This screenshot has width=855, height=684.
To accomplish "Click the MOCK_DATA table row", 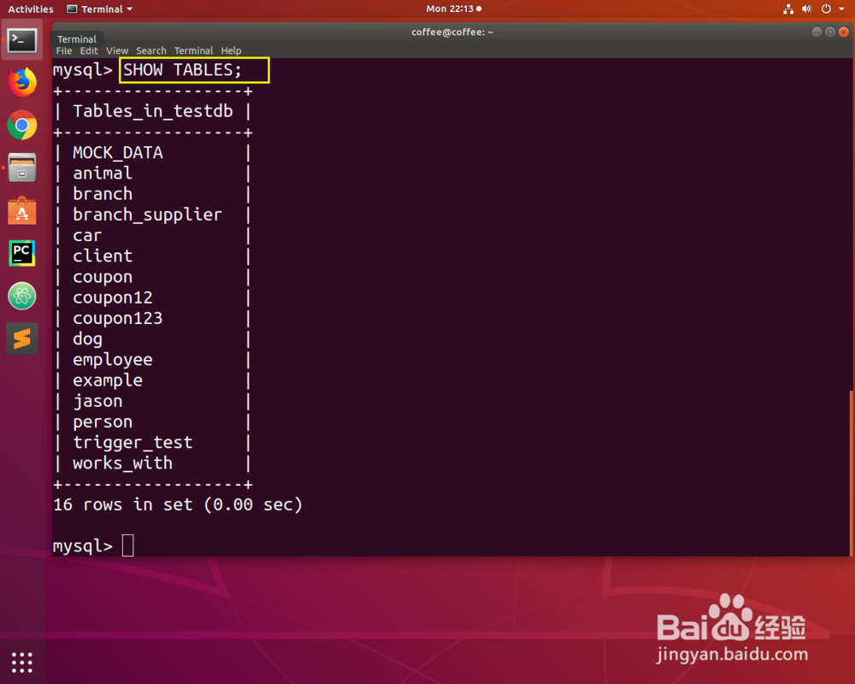I will tap(118, 153).
